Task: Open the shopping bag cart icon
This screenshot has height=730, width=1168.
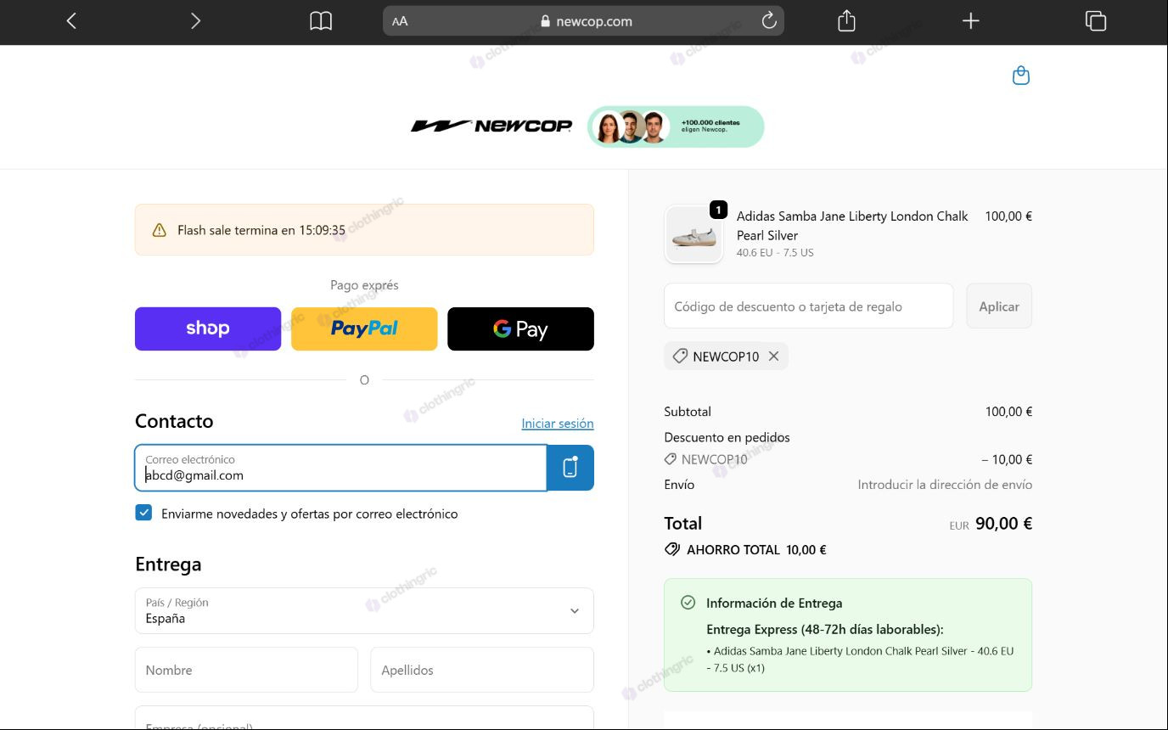Action: (1021, 76)
